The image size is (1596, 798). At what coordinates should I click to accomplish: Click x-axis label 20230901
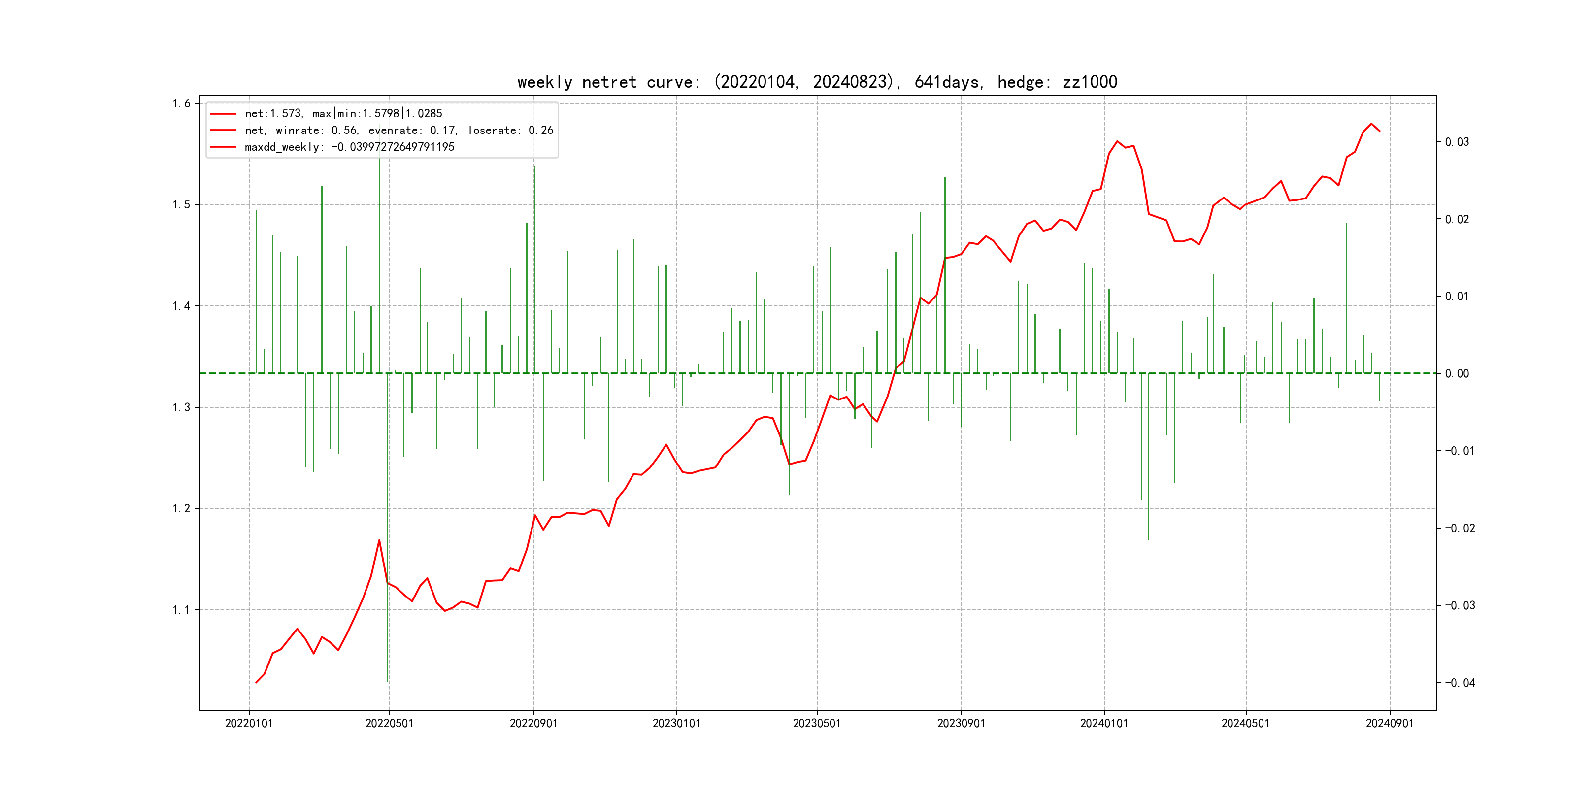point(961,723)
